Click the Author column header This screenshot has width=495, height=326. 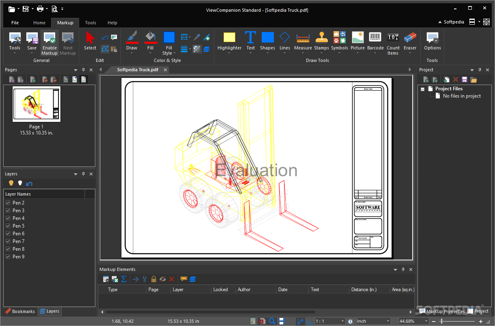(256, 290)
